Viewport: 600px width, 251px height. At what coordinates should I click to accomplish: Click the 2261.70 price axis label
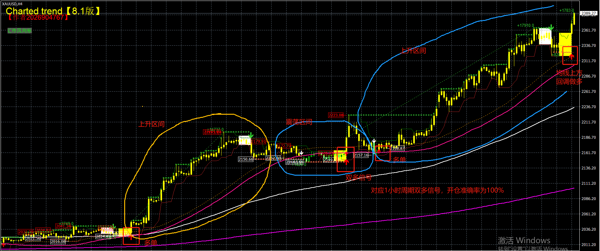click(588, 92)
